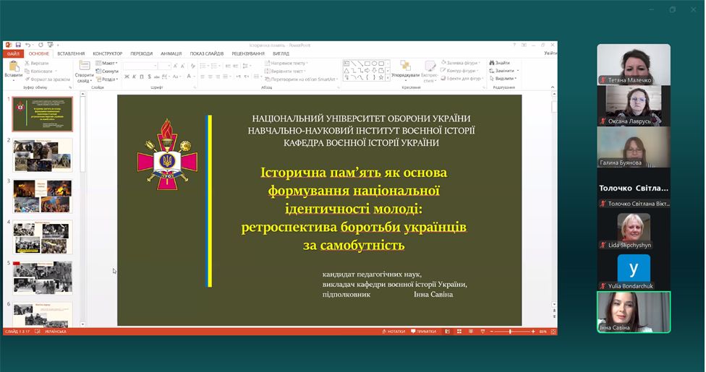Viewport: 706px width, 372px height.
Task: Click the Знайти (Find) binoculars icon
Action: (x=492, y=63)
